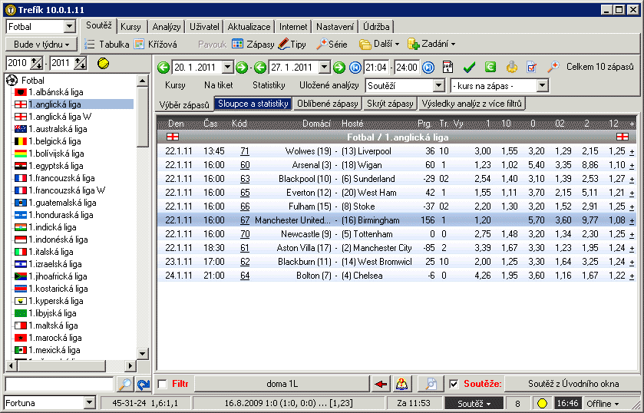The image size is (644, 413).
Task: Open the Tabulka league table view
Action: 107,44
